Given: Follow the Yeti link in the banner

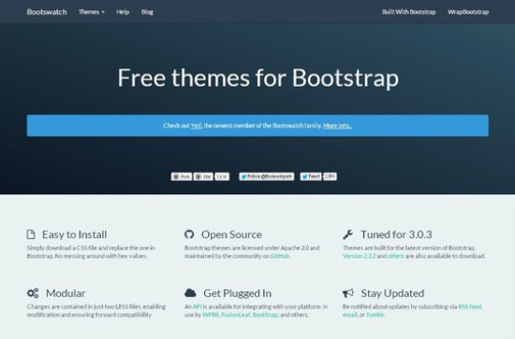Looking at the screenshot, I should (196, 125).
